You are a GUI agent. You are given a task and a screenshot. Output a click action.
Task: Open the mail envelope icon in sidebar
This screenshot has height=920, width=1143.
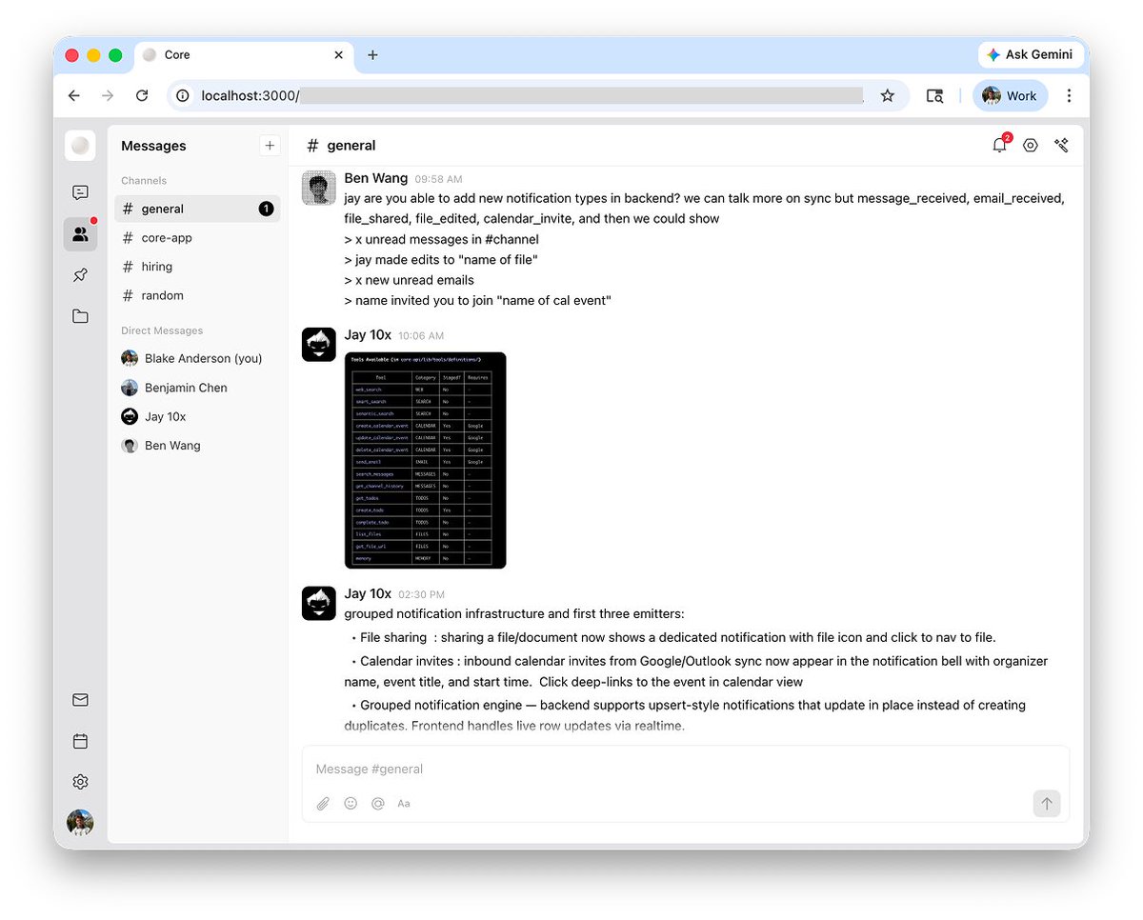[x=80, y=700]
